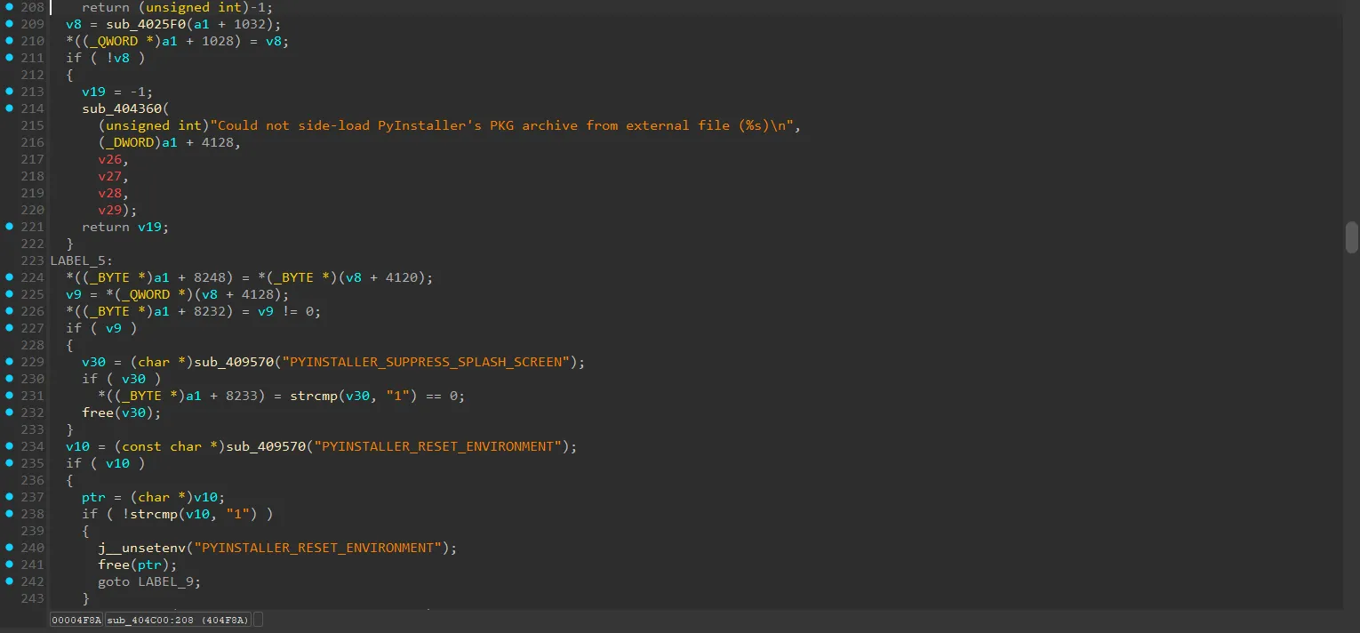Toggle the breakpoint dot on line 209
1360x633 pixels.
(9, 24)
